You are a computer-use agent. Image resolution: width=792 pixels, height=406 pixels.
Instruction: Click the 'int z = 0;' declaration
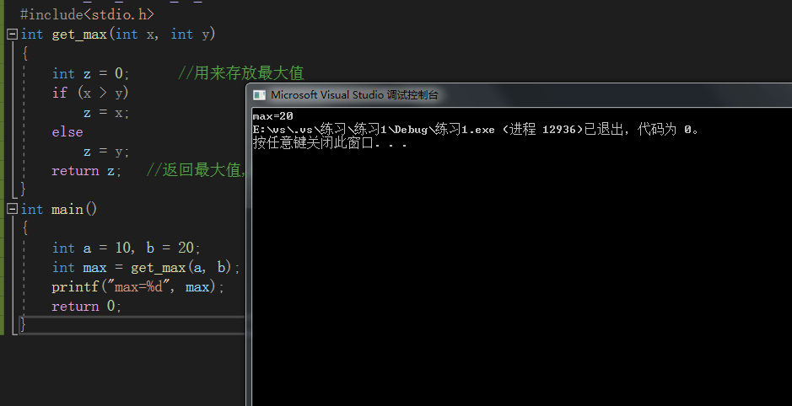pyautogui.click(x=91, y=73)
